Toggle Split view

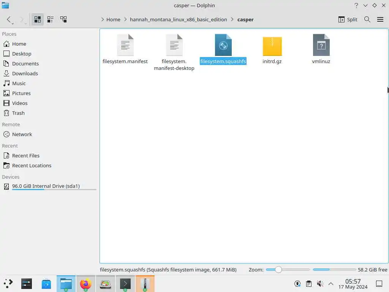[348, 19]
